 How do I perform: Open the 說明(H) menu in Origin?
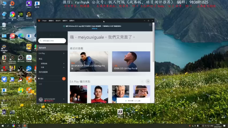(72, 20)
